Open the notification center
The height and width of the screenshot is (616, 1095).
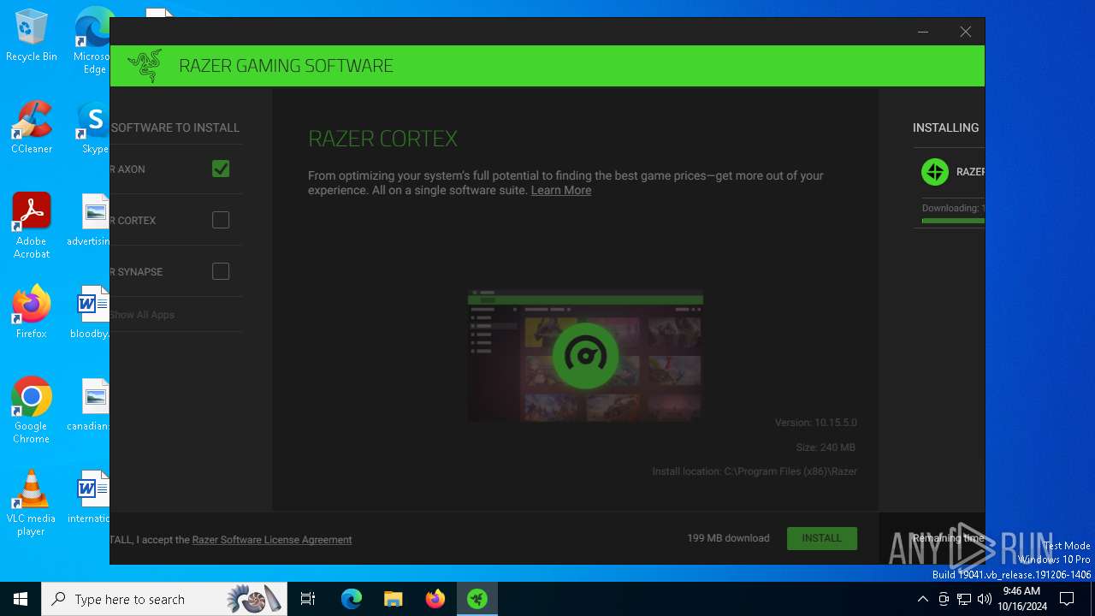coord(1067,599)
